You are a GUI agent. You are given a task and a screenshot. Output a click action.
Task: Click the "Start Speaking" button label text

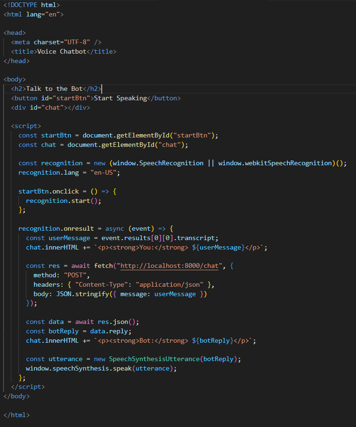120,98
